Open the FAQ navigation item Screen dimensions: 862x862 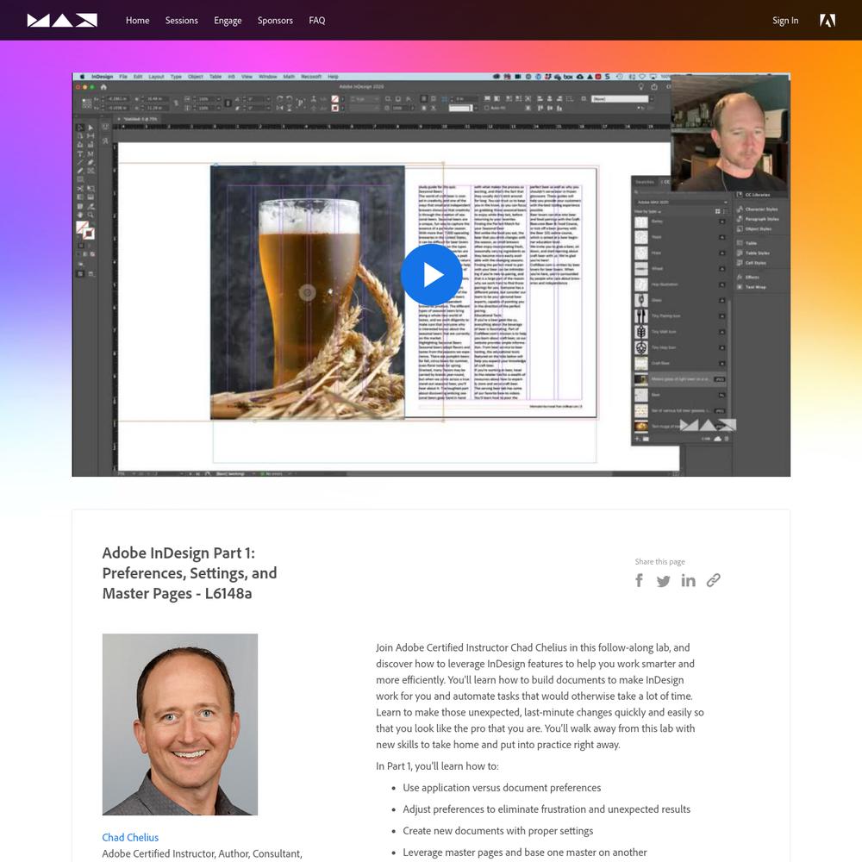coord(316,21)
